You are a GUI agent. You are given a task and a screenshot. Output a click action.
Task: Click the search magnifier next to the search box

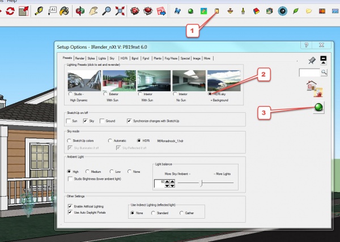click(324, 73)
